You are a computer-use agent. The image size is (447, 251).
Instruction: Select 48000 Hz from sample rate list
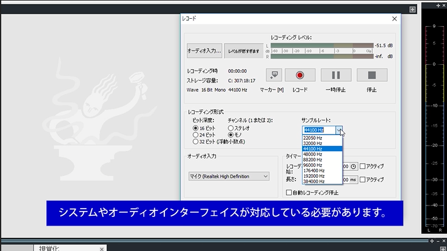(315, 154)
